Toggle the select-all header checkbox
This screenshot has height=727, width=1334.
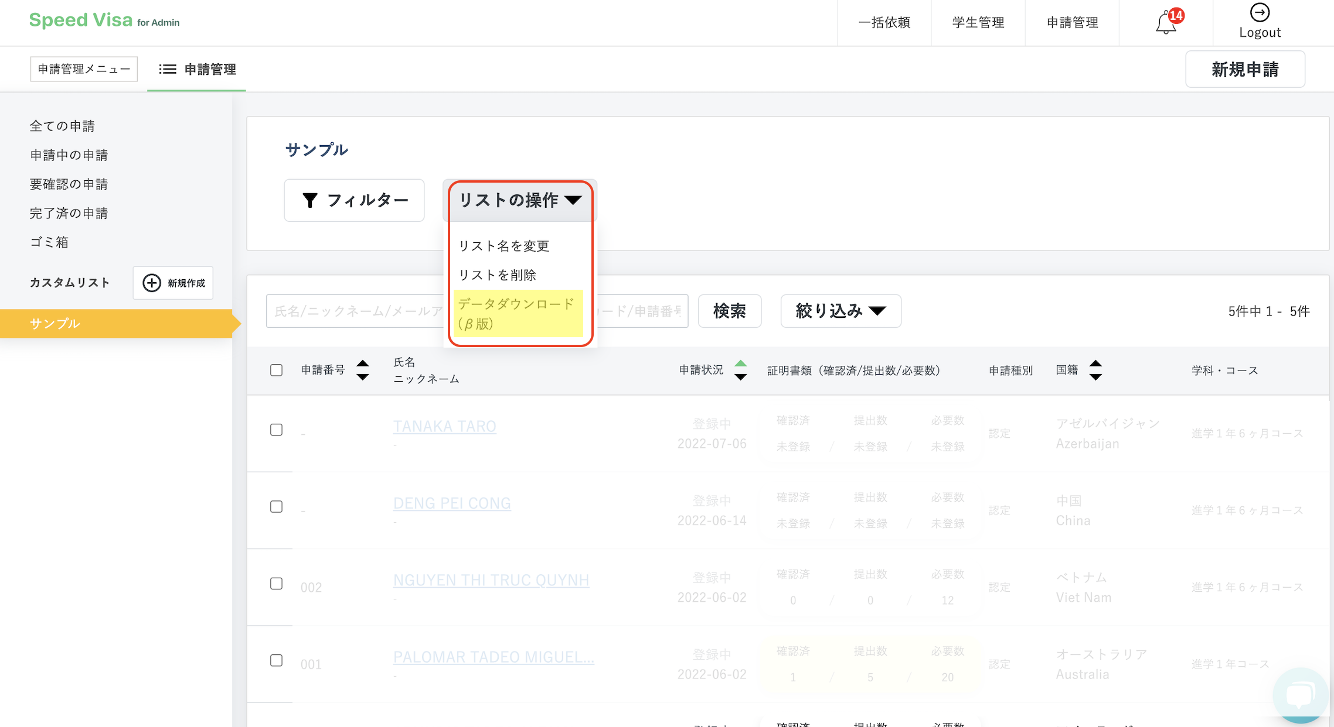[276, 370]
